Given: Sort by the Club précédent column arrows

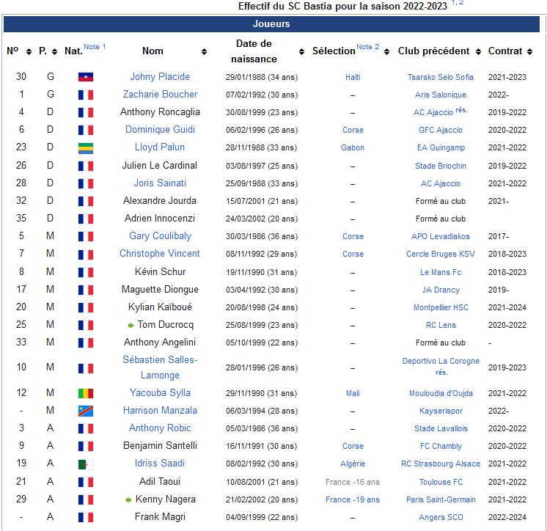Looking at the screenshot, I should (x=478, y=51).
